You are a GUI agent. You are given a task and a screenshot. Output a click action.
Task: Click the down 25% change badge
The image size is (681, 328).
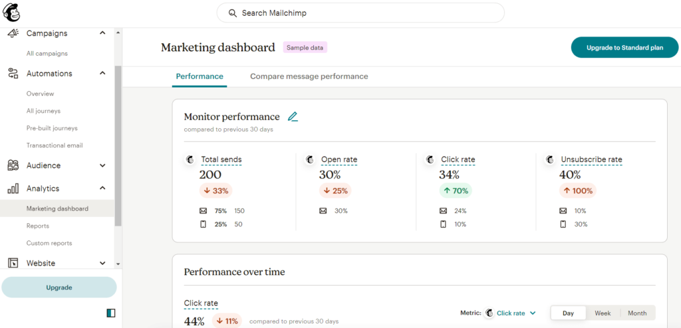pyautogui.click(x=335, y=191)
